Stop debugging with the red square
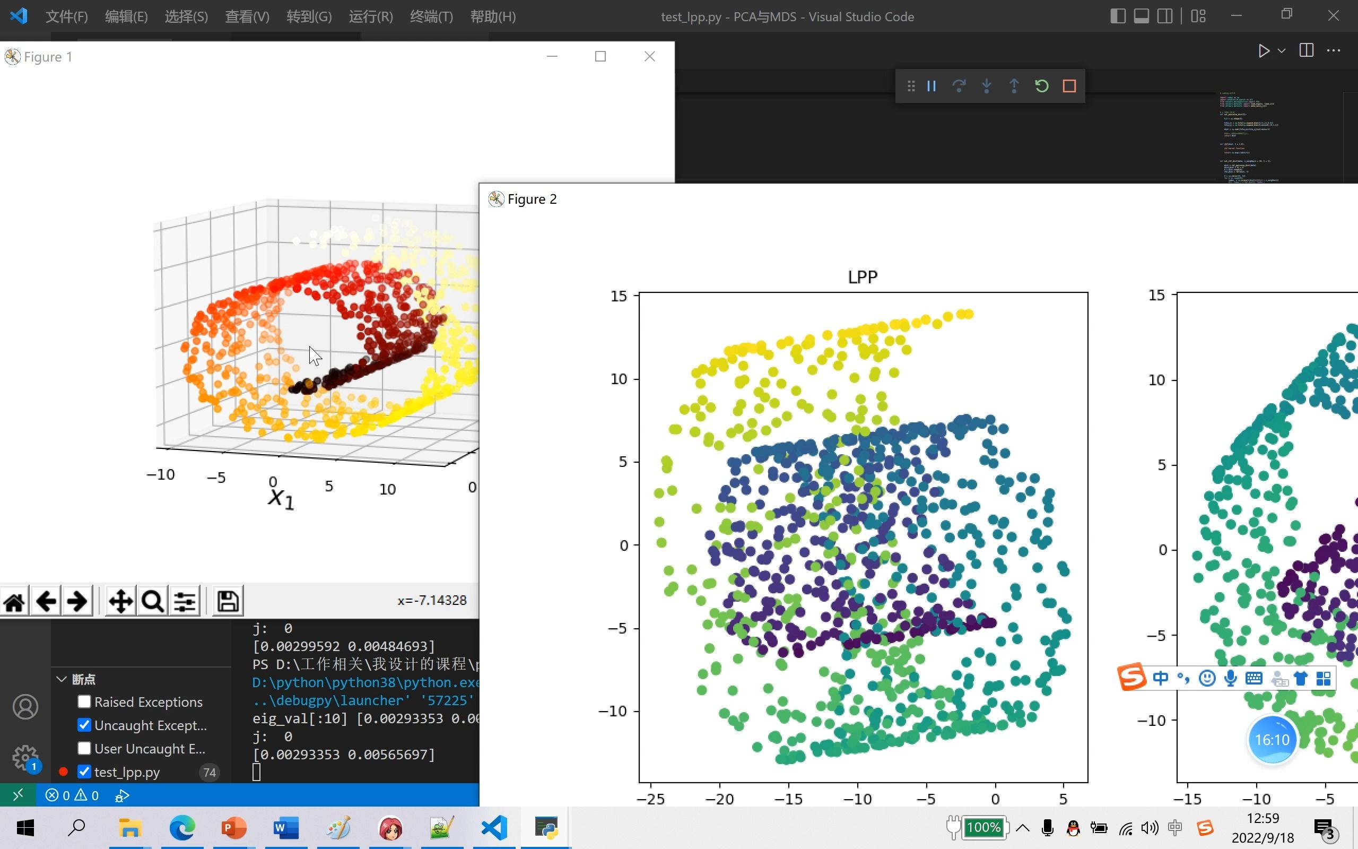1358x849 pixels. click(1069, 86)
